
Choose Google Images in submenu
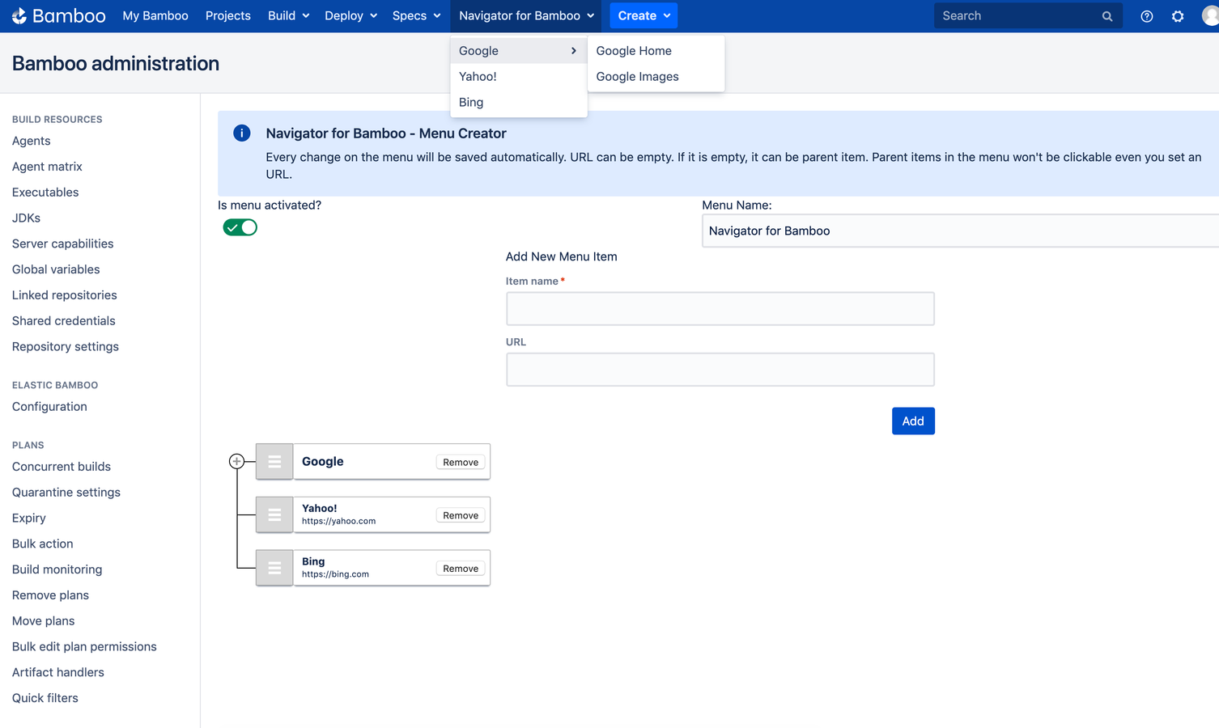tap(656, 76)
